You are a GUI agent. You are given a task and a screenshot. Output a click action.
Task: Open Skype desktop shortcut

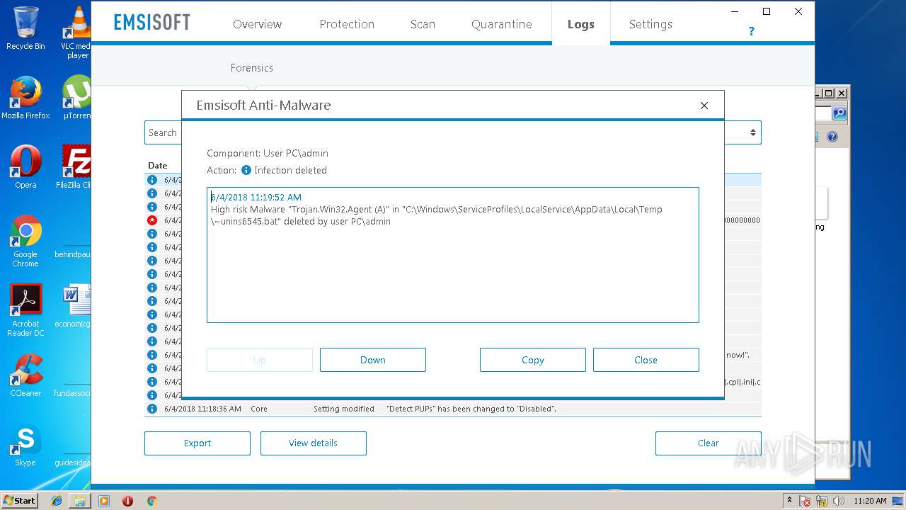(25, 445)
